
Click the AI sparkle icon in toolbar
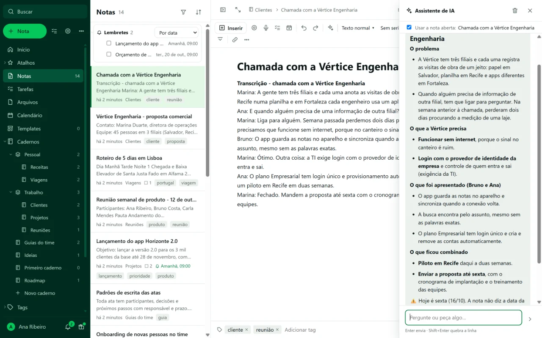coord(331,28)
